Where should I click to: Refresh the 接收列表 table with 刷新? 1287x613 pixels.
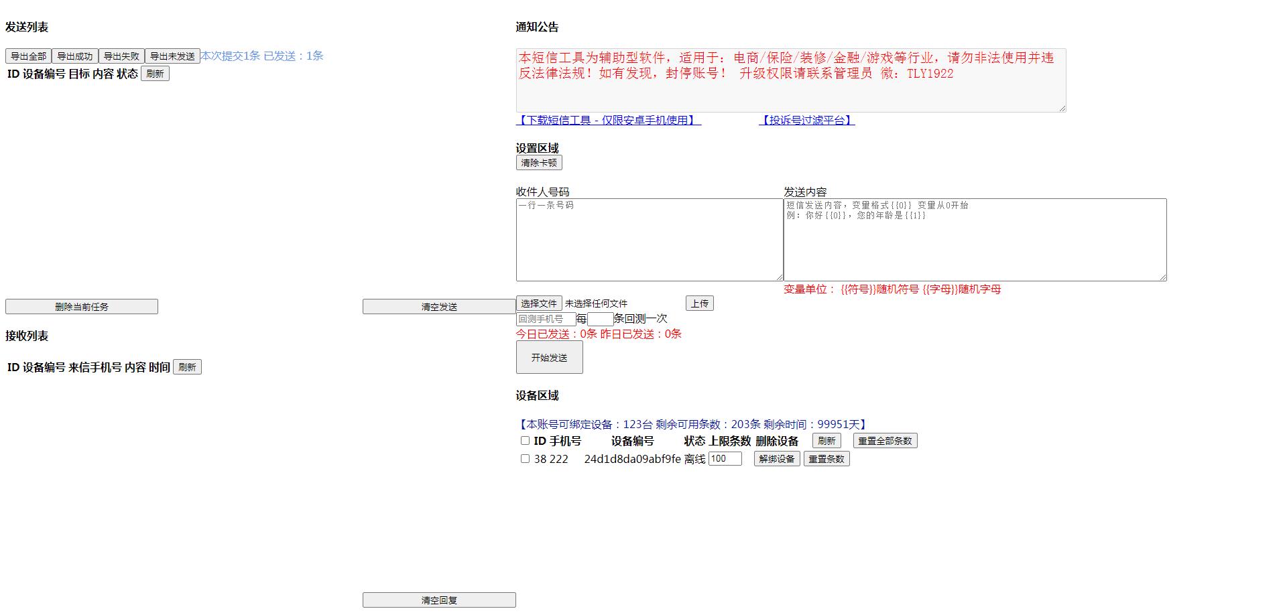click(x=187, y=367)
